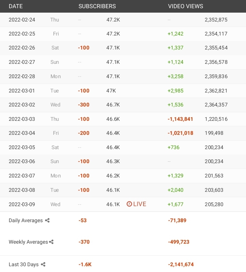Click share icon next to Weekly Averages

tap(51, 242)
